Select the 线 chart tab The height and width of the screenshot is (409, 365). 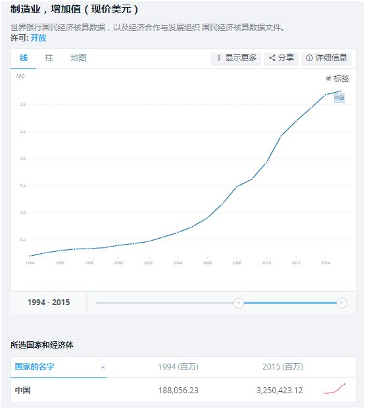click(x=24, y=58)
